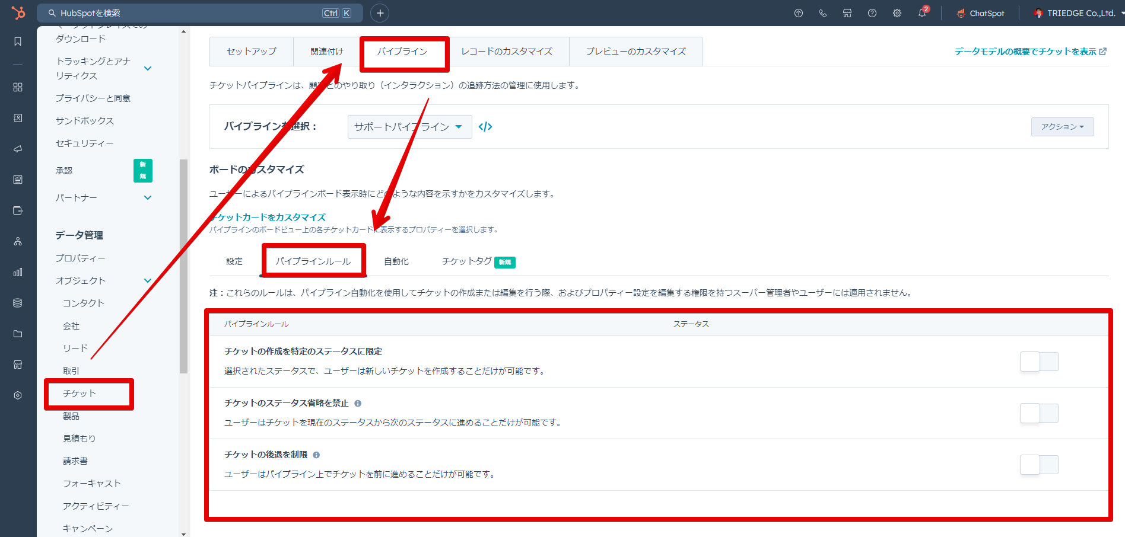Open the reporting bar chart icon
This screenshot has width=1125, height=537.
point(18,272)
